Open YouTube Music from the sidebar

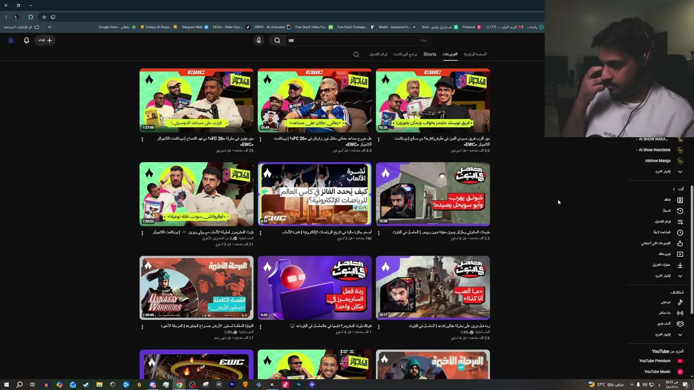click(663, 372)
